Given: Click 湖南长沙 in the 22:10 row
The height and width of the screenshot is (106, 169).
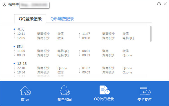Looking at the screenshot, I should pyautogui.click(x=43, y=68).
